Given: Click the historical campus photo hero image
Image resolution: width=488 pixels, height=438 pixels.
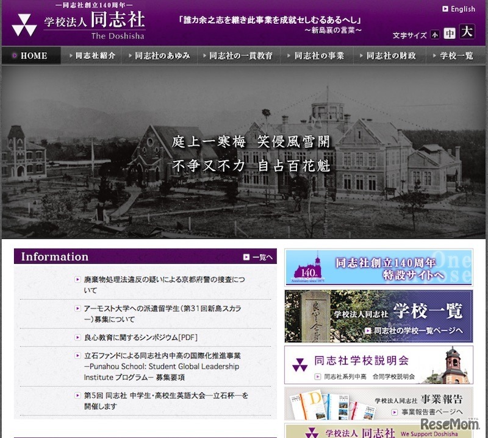Looking at the screenshot, I should click(x=244, y=151).
